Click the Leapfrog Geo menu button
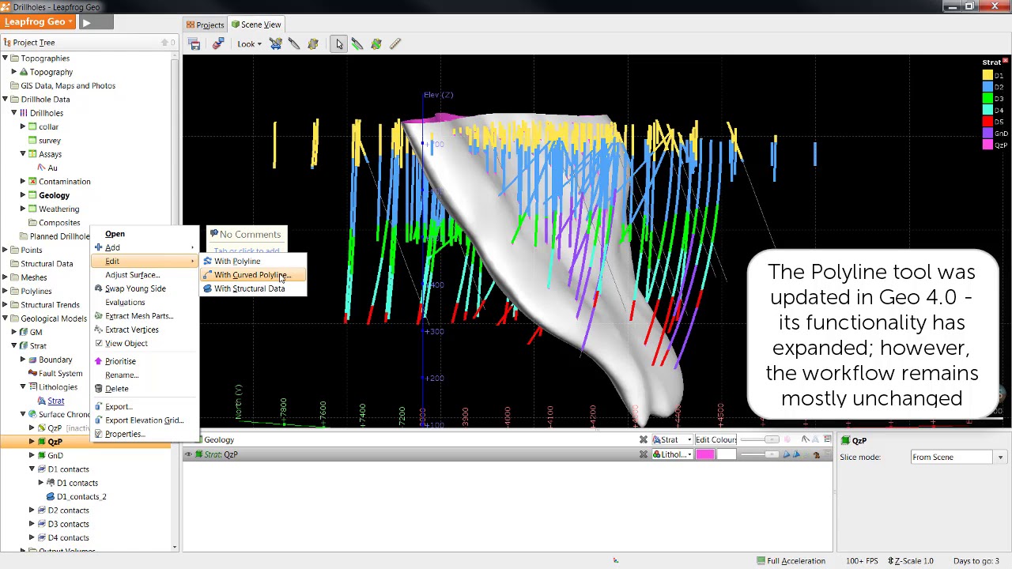The height and width of the screenshot is (569, 1012). [x=38, y=22]
